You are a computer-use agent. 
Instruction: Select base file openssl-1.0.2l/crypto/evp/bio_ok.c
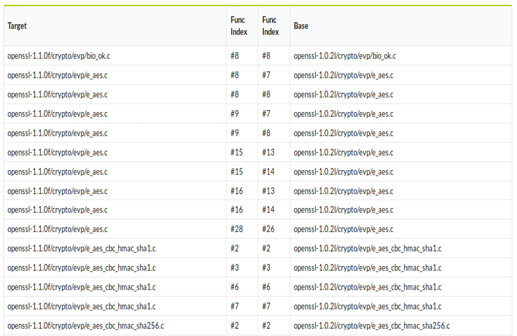pos(344,56)
